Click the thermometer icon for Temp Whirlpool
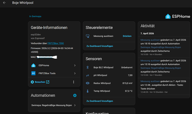Viewport: 192px width, 114px height. [88, 91]
